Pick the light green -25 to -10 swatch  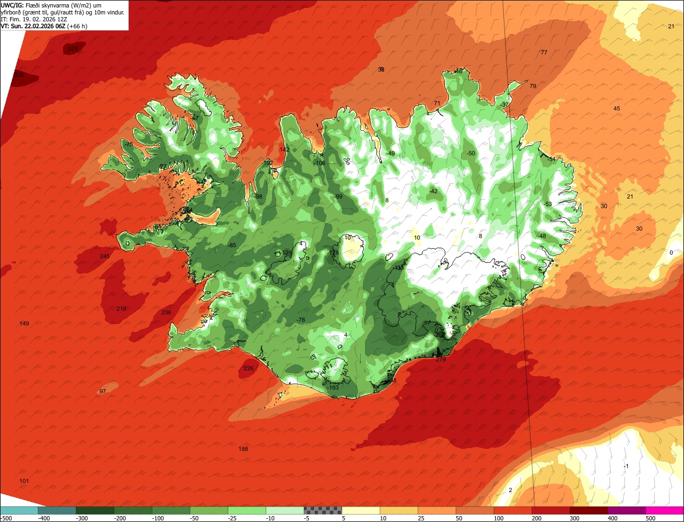coord(247,510)
